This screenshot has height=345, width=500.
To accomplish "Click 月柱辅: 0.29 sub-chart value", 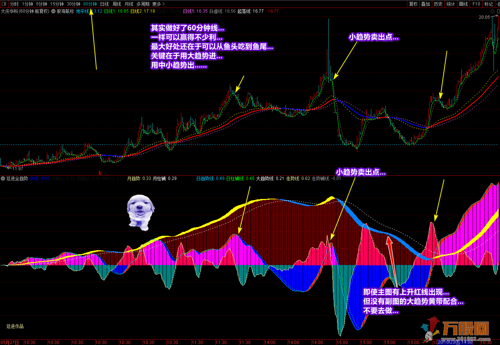I will point(165,178).
